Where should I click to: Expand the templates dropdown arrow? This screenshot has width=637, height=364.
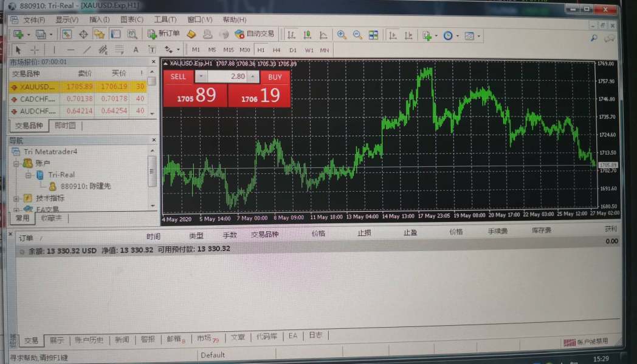pyautogui.click(x=479, y=36)
